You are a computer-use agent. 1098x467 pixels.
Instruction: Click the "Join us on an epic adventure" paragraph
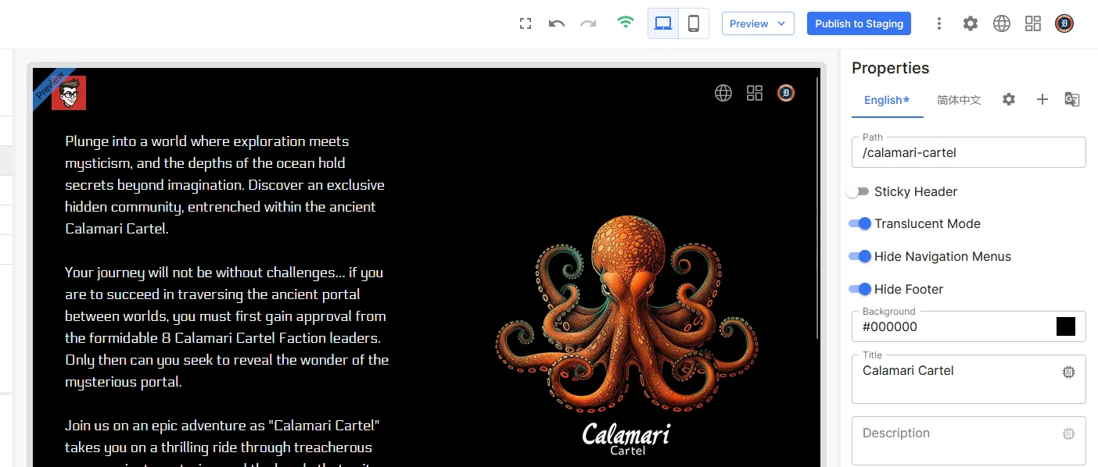tap(223, 442)
